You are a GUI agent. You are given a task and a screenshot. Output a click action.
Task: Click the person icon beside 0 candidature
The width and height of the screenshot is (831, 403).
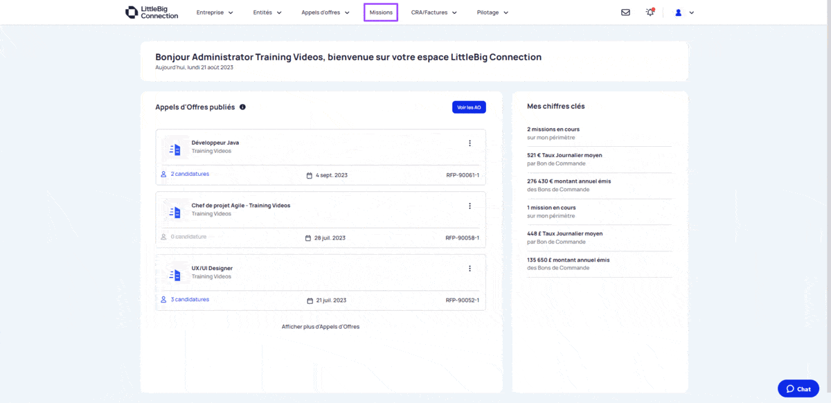pos(164,237)
